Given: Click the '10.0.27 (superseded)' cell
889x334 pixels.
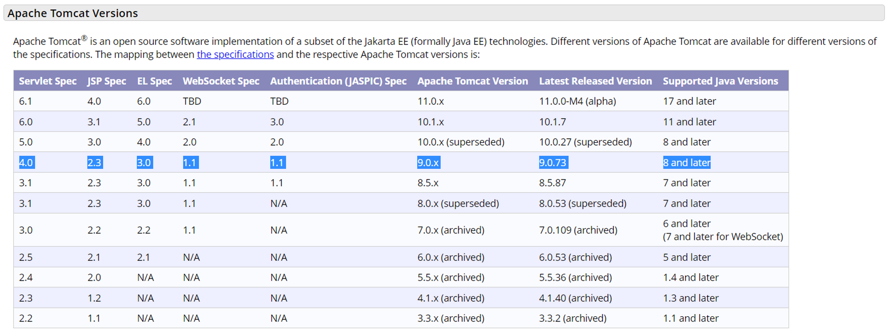Looking at the screenshot, I should (585, 142).
